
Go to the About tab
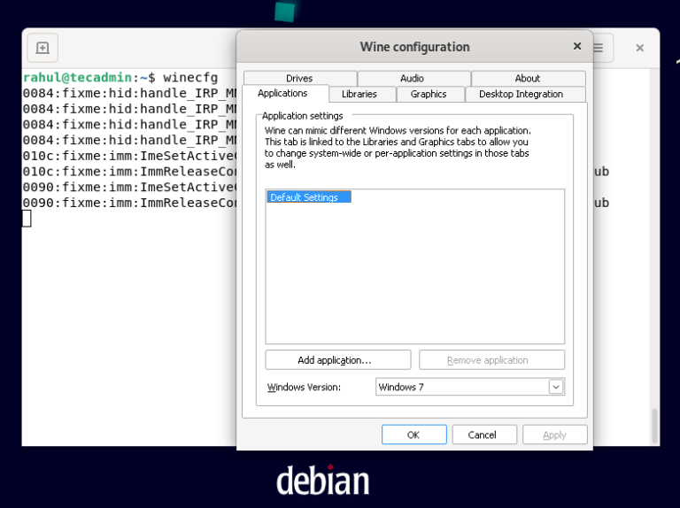point(528,79)
